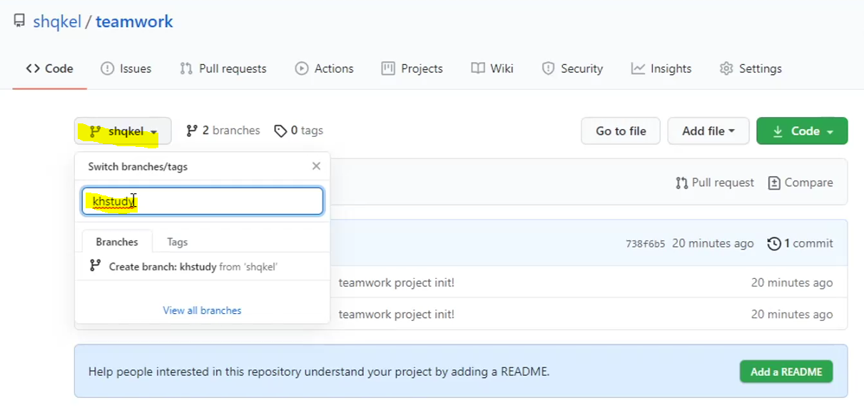Click the first teamwork project init! commit message
Image resolution: width=864 pixels, height=408 pixels.
pos(396,282)
